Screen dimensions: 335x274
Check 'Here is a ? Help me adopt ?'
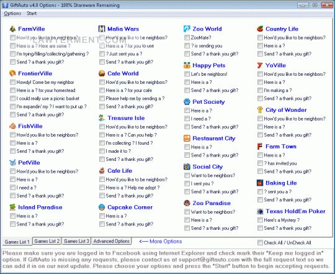(x=102, y=188)
